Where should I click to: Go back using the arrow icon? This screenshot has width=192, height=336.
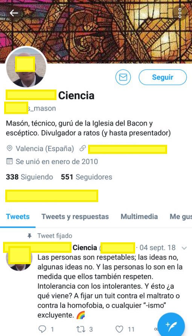click(14, 13)
